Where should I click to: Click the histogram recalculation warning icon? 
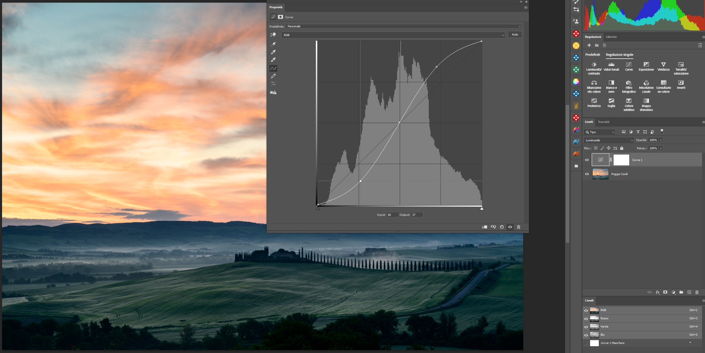[x=273, y=92]
